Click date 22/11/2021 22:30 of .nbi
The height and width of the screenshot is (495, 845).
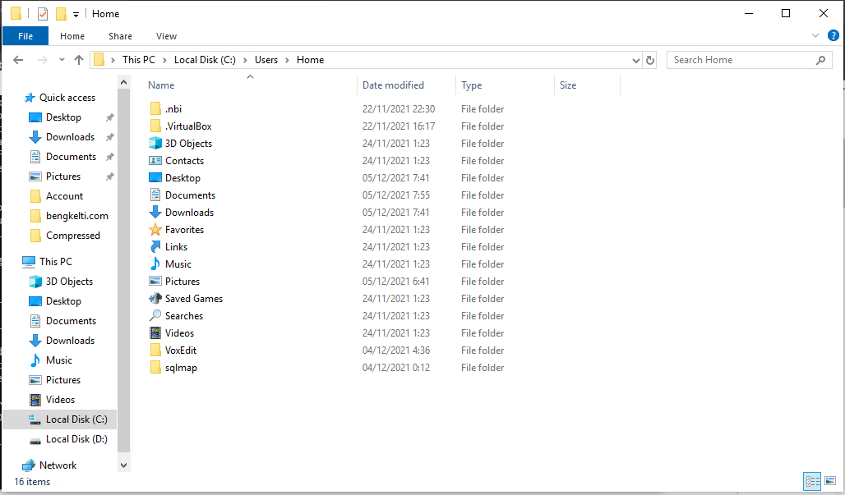click(x=398, y=108)
